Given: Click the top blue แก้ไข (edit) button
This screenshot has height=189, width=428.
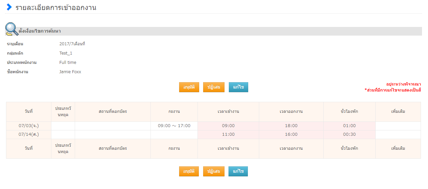Looking at the screenshot, I should tap(238, 87).
